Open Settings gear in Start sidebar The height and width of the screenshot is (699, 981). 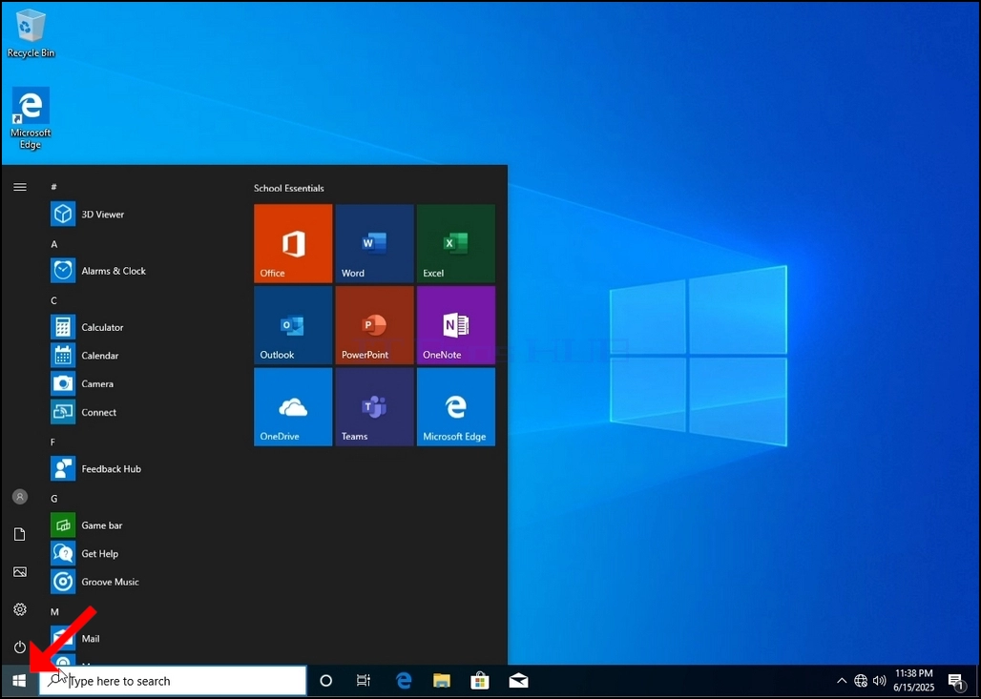click(x=20, y=609)
